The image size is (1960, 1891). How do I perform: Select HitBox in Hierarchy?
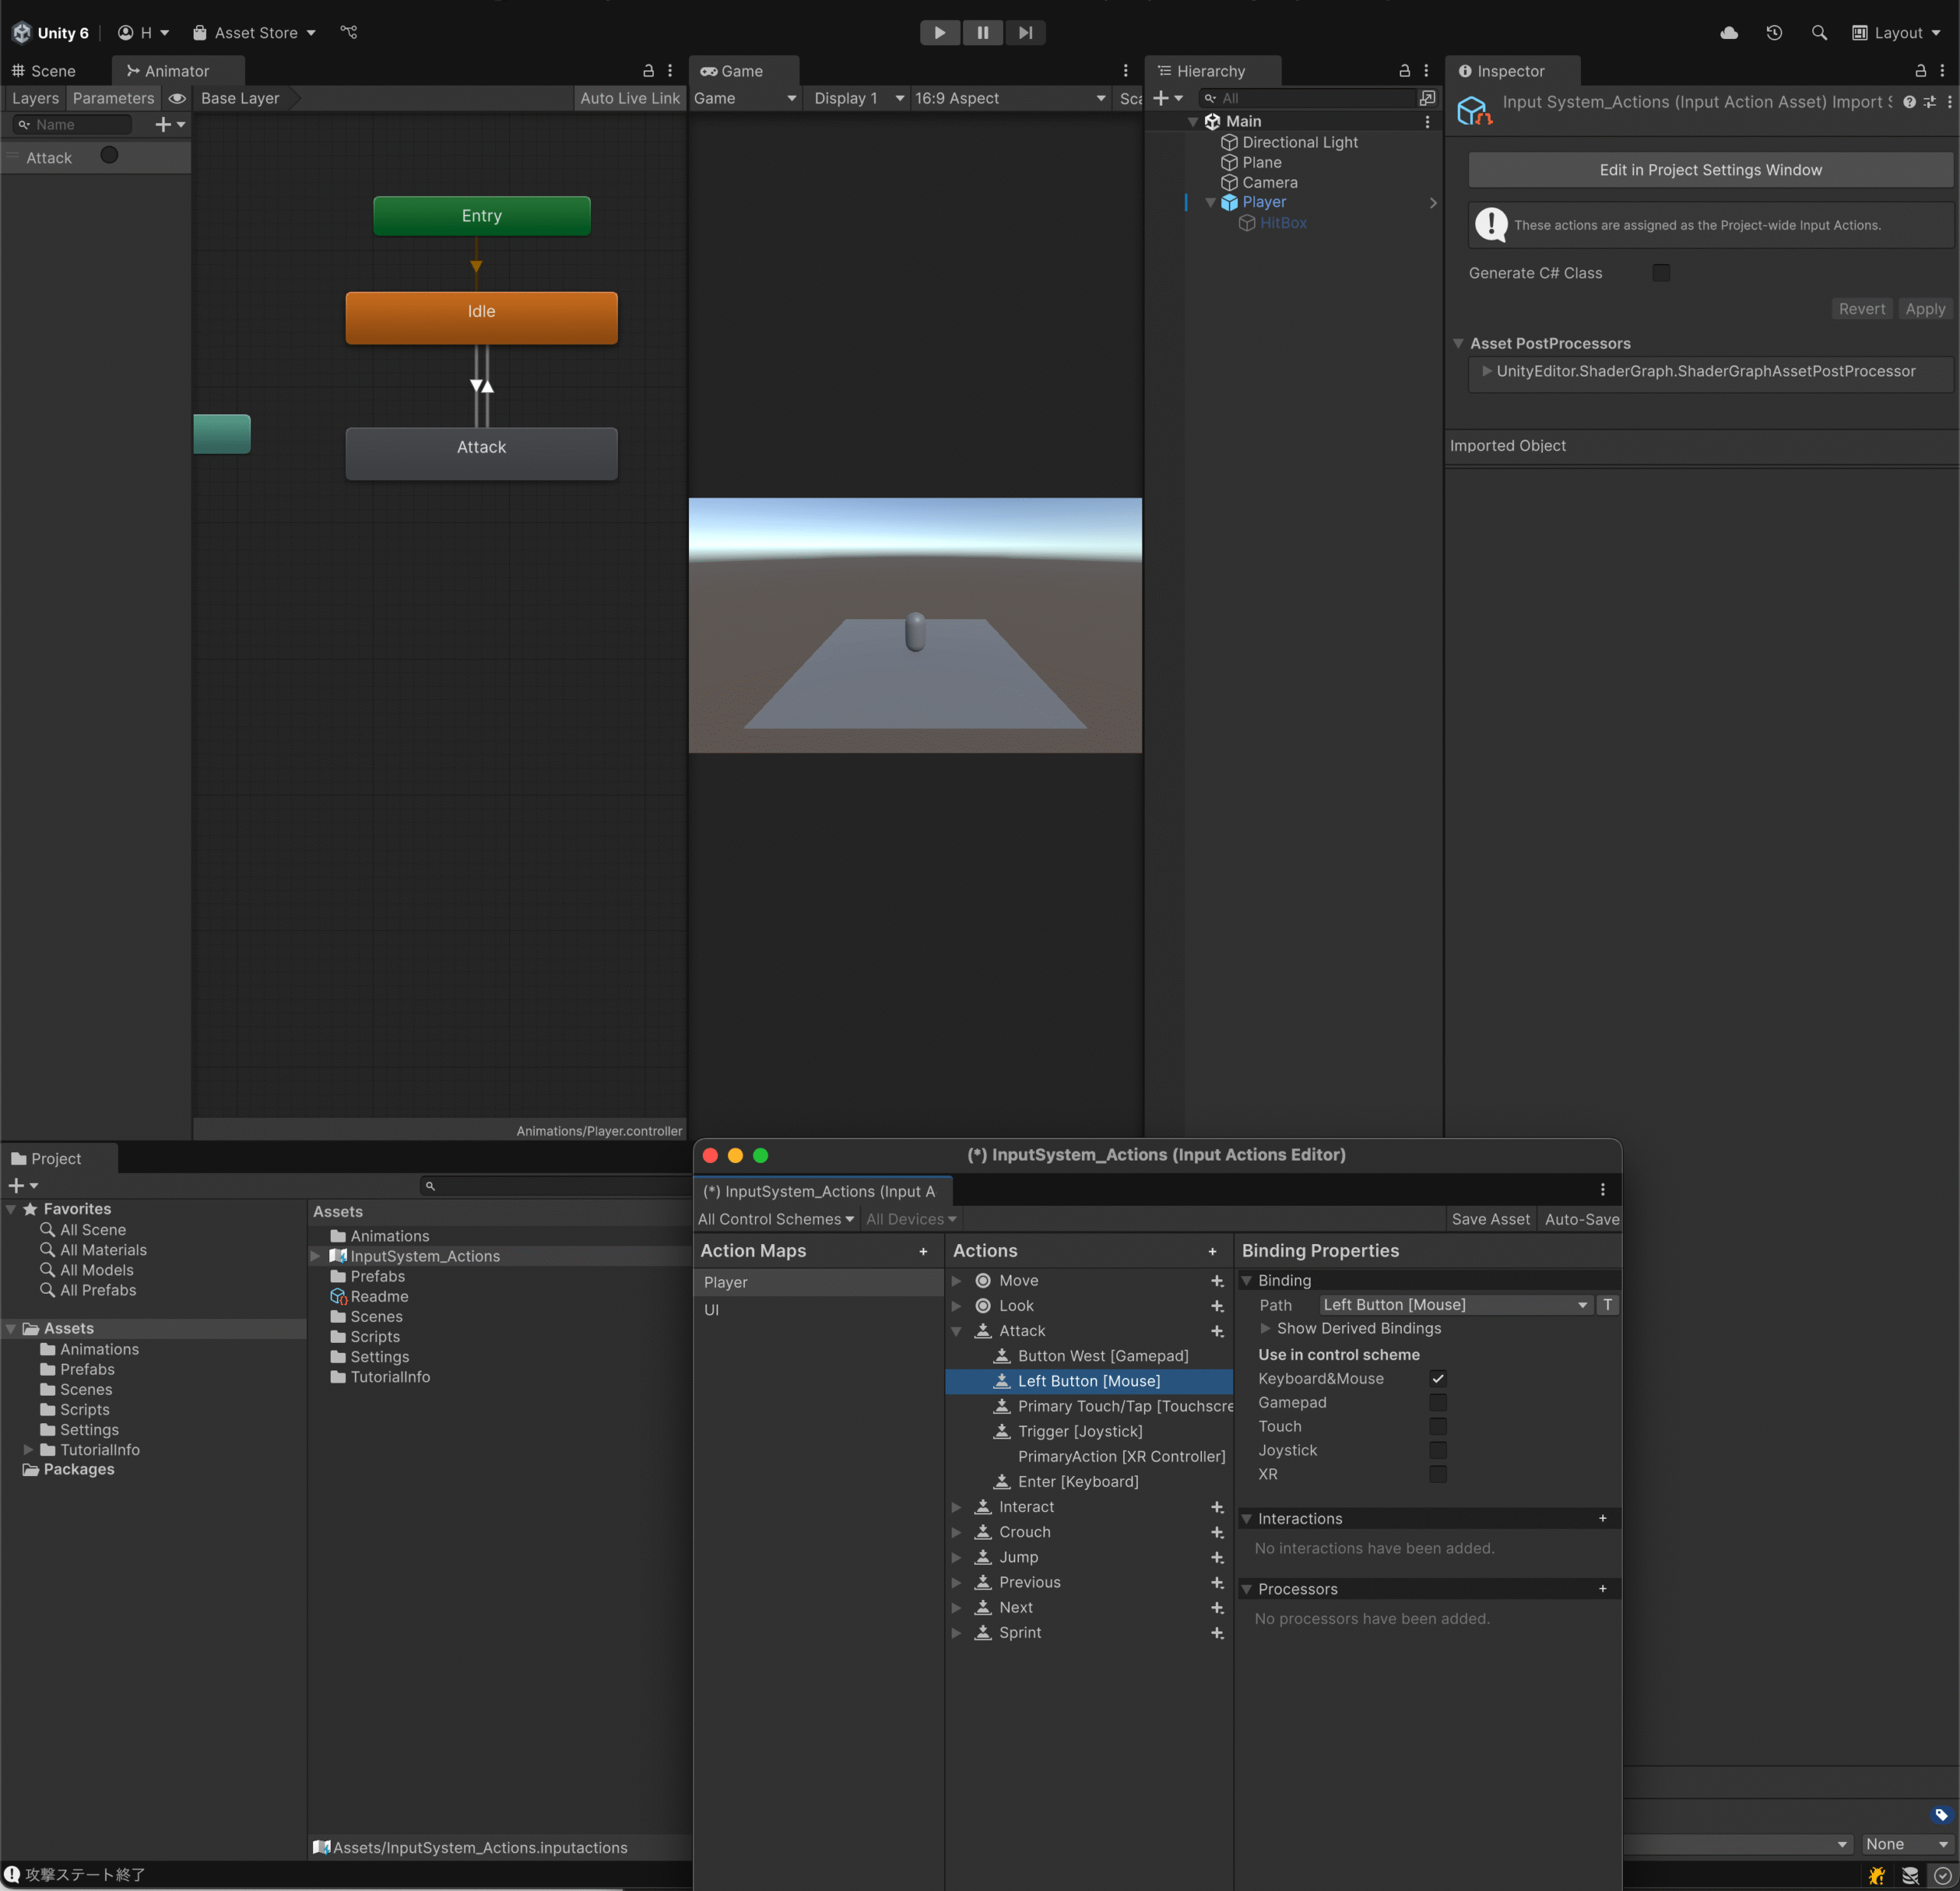point(1282,223)
